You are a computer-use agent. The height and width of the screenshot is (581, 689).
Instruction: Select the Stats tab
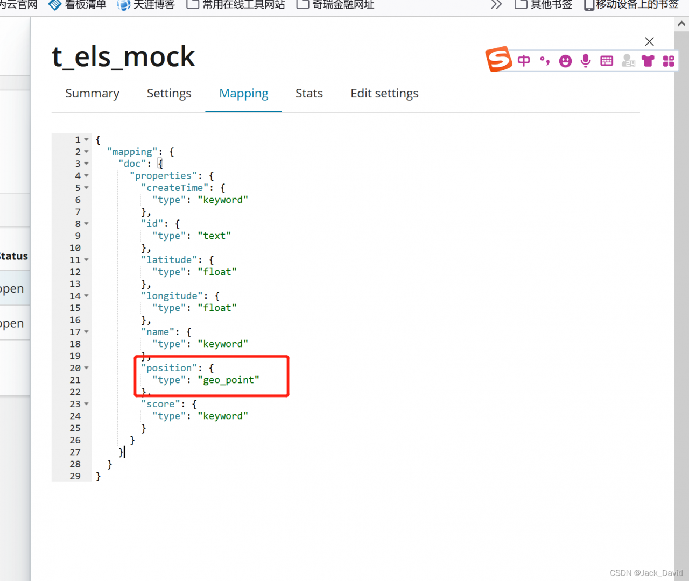point(309,94)
